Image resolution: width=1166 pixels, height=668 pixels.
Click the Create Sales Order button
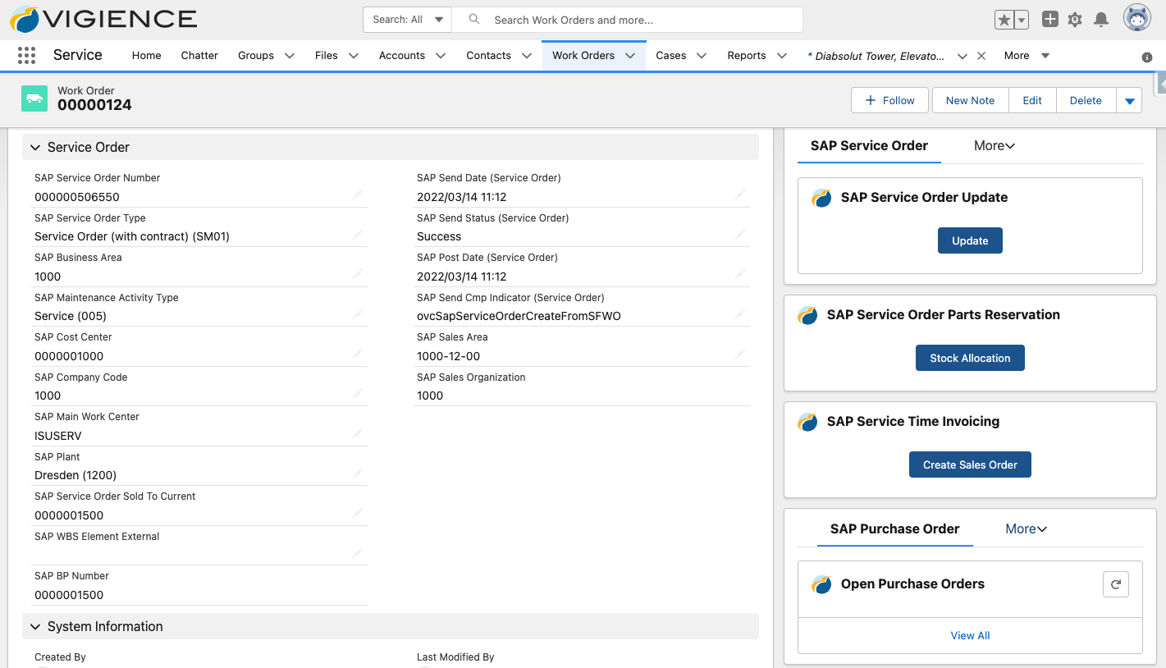pyautogui.click(x=970, y=465)
